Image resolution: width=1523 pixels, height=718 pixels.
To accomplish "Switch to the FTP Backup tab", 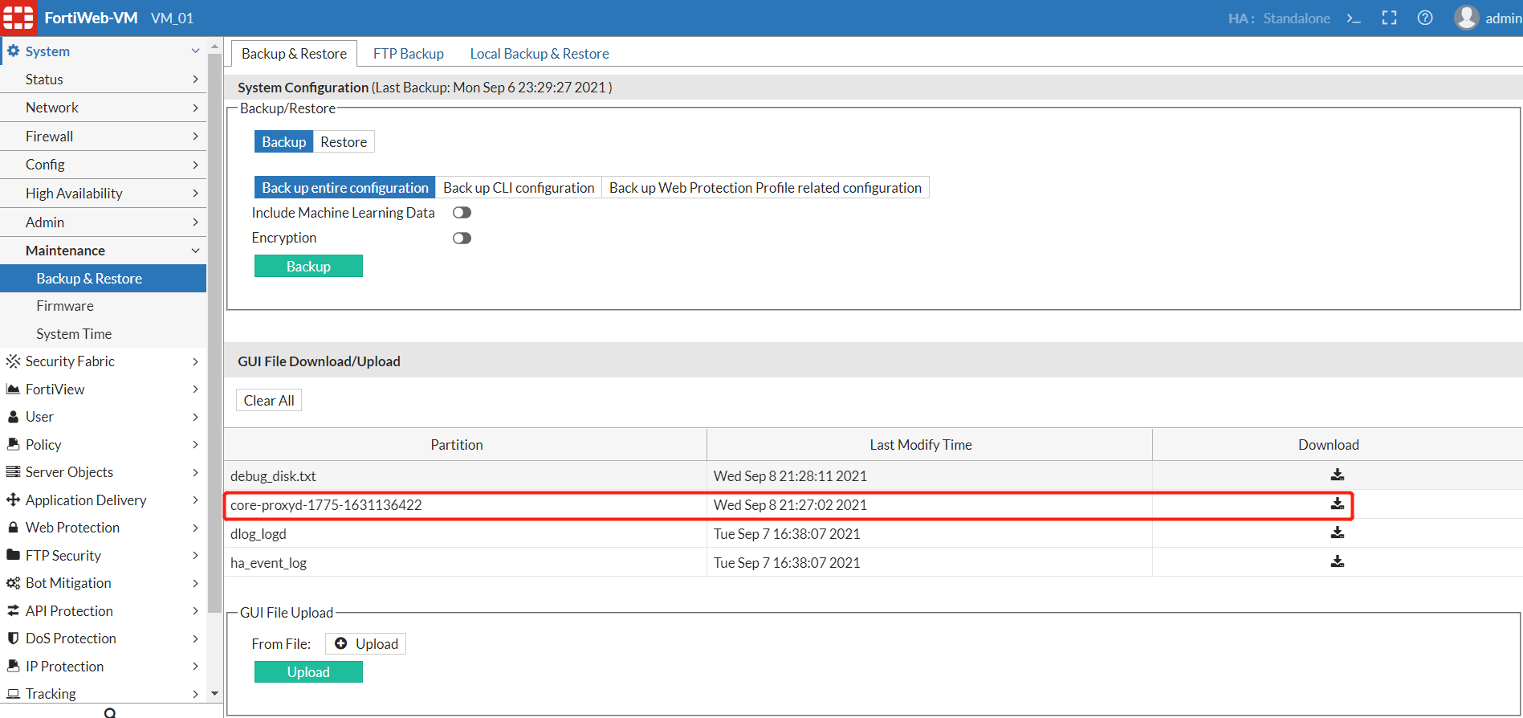I will click(408, 54).
